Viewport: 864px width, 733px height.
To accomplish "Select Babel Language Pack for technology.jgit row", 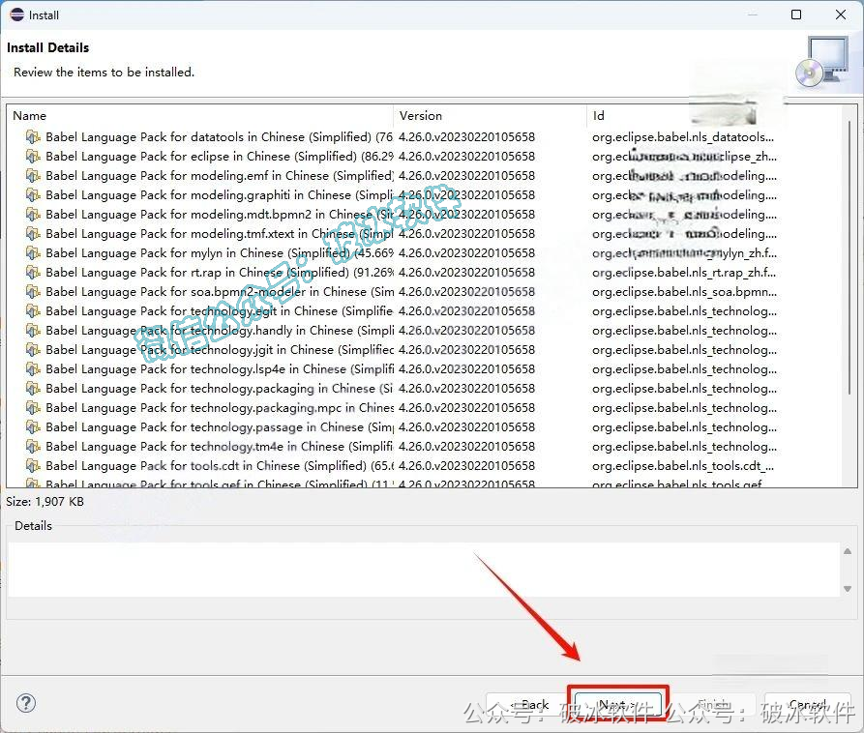I will 425,349.
